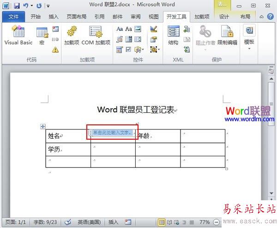Screen dimensions: 277x228
Task: Click the Record Macro icon
Action: (x=55, y=29)
